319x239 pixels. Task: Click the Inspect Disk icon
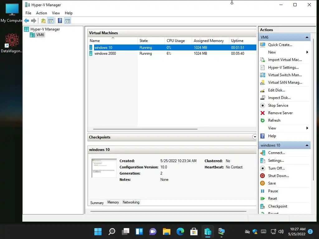[263, 98]
